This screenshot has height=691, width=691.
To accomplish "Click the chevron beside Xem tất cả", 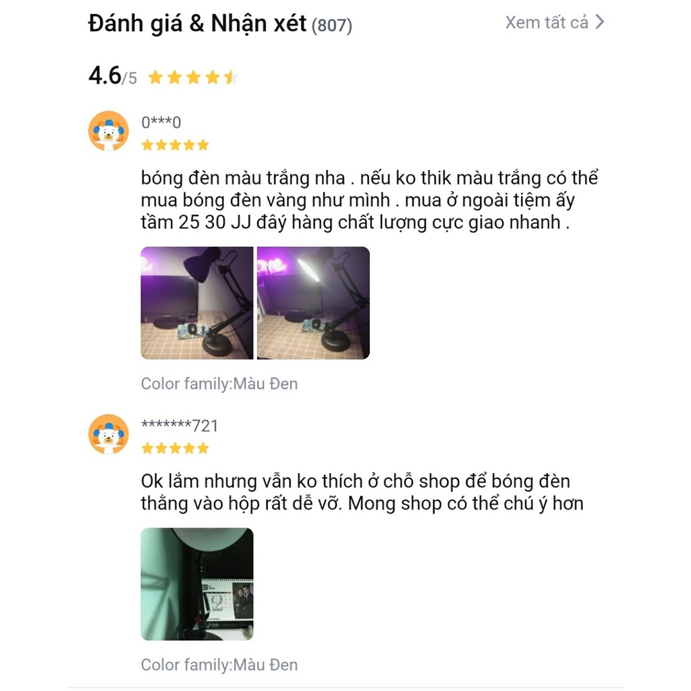I will coord(599,22).
